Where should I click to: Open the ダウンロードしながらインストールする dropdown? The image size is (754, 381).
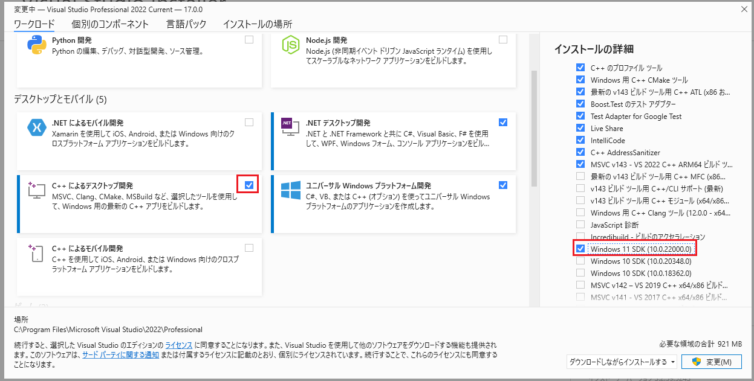(x=622, y=362)
